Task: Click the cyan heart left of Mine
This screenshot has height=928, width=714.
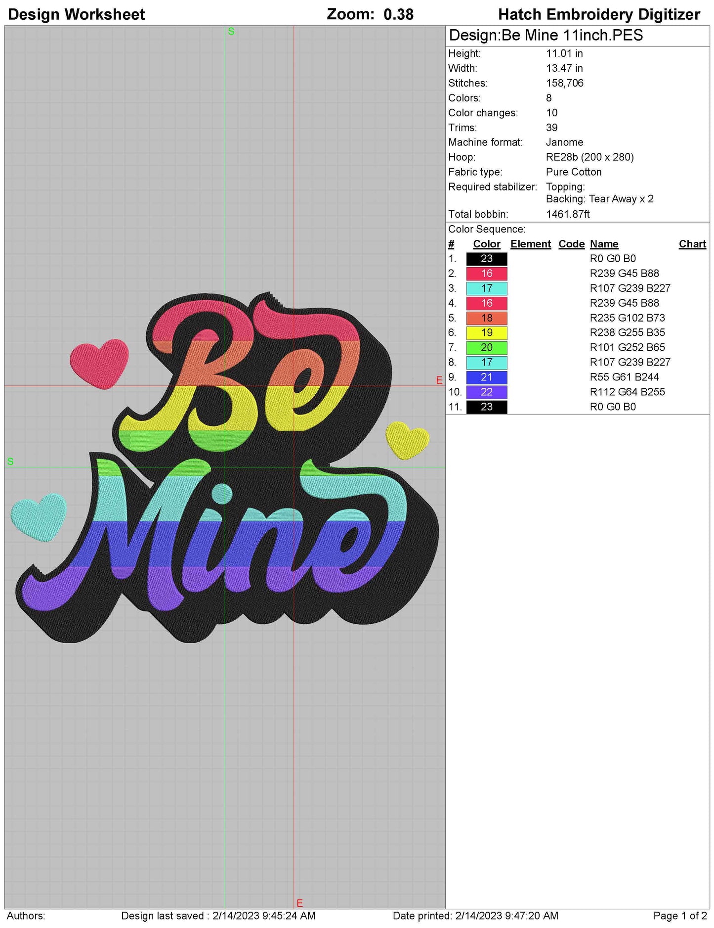Action: tap(39, 516)
